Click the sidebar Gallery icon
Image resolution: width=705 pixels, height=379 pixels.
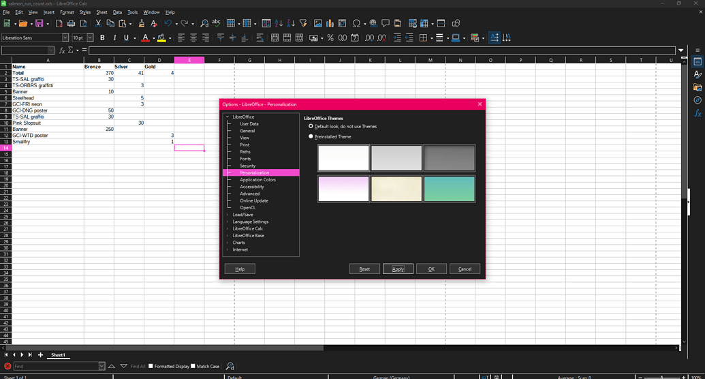[x=698, y=87]
